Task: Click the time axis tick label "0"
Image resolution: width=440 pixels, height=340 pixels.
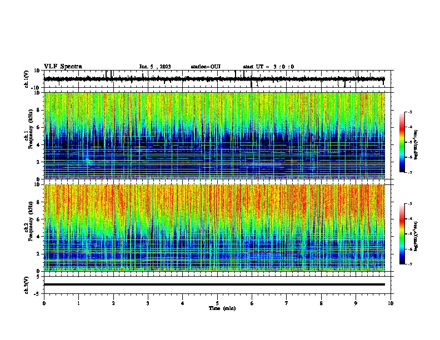Action: (x=44, y=303)
